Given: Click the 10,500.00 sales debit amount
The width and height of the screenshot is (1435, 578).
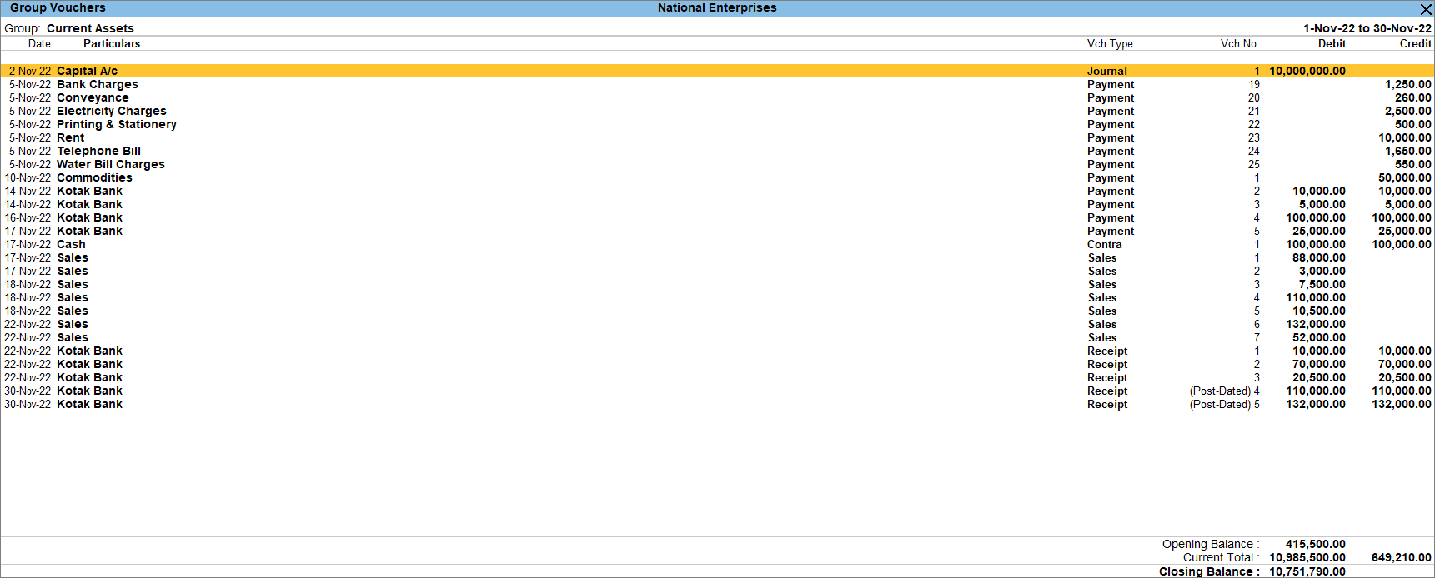Looking at the screenshot, I should 1319,311.
